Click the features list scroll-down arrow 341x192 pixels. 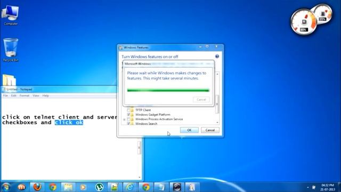[x=217, y=123]
